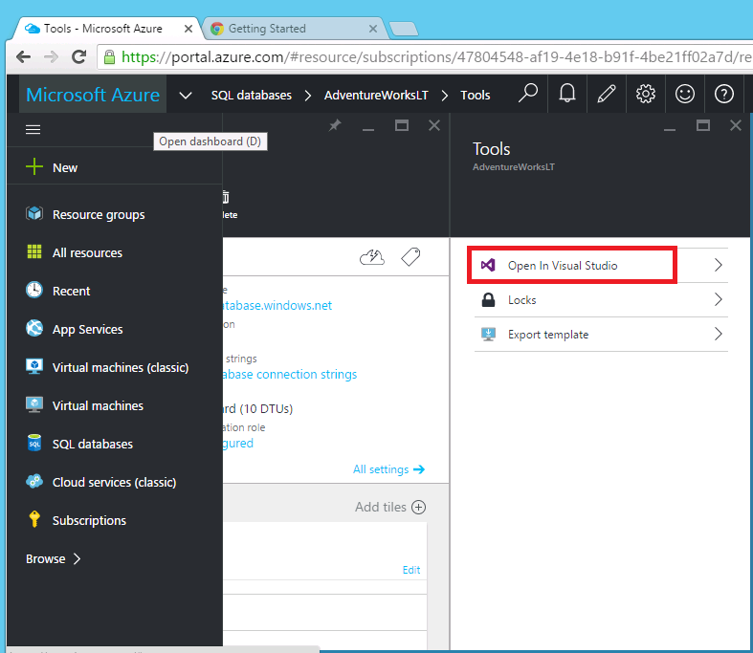Image resolution: width=753 pixels, height=653 pixels.
Task: Minimize the Tools blade
Action: coord(670,129)
